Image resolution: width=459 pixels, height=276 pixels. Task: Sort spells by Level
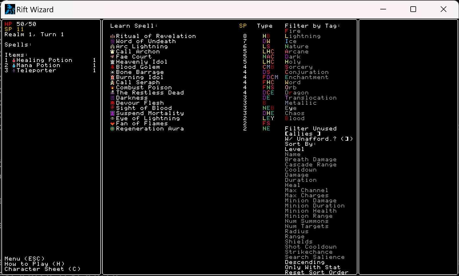tap(294, 149)
